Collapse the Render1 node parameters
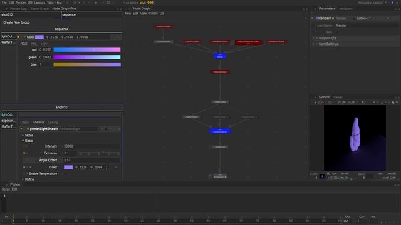This screenshot has height=225, width=401. pos(312,18)
